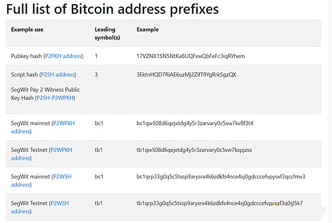This screenshot has height=223, width=332.
Task: Click leading symbol '1' in Pubkey hash row
Action: coord(96,56)
